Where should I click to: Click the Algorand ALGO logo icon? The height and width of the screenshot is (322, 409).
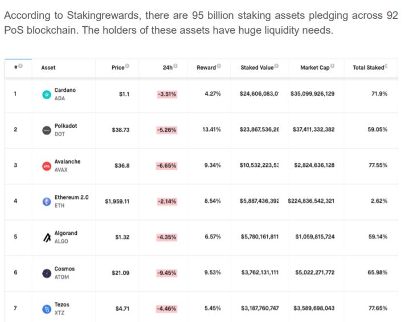pyautogui.click(x=47, y=238)
